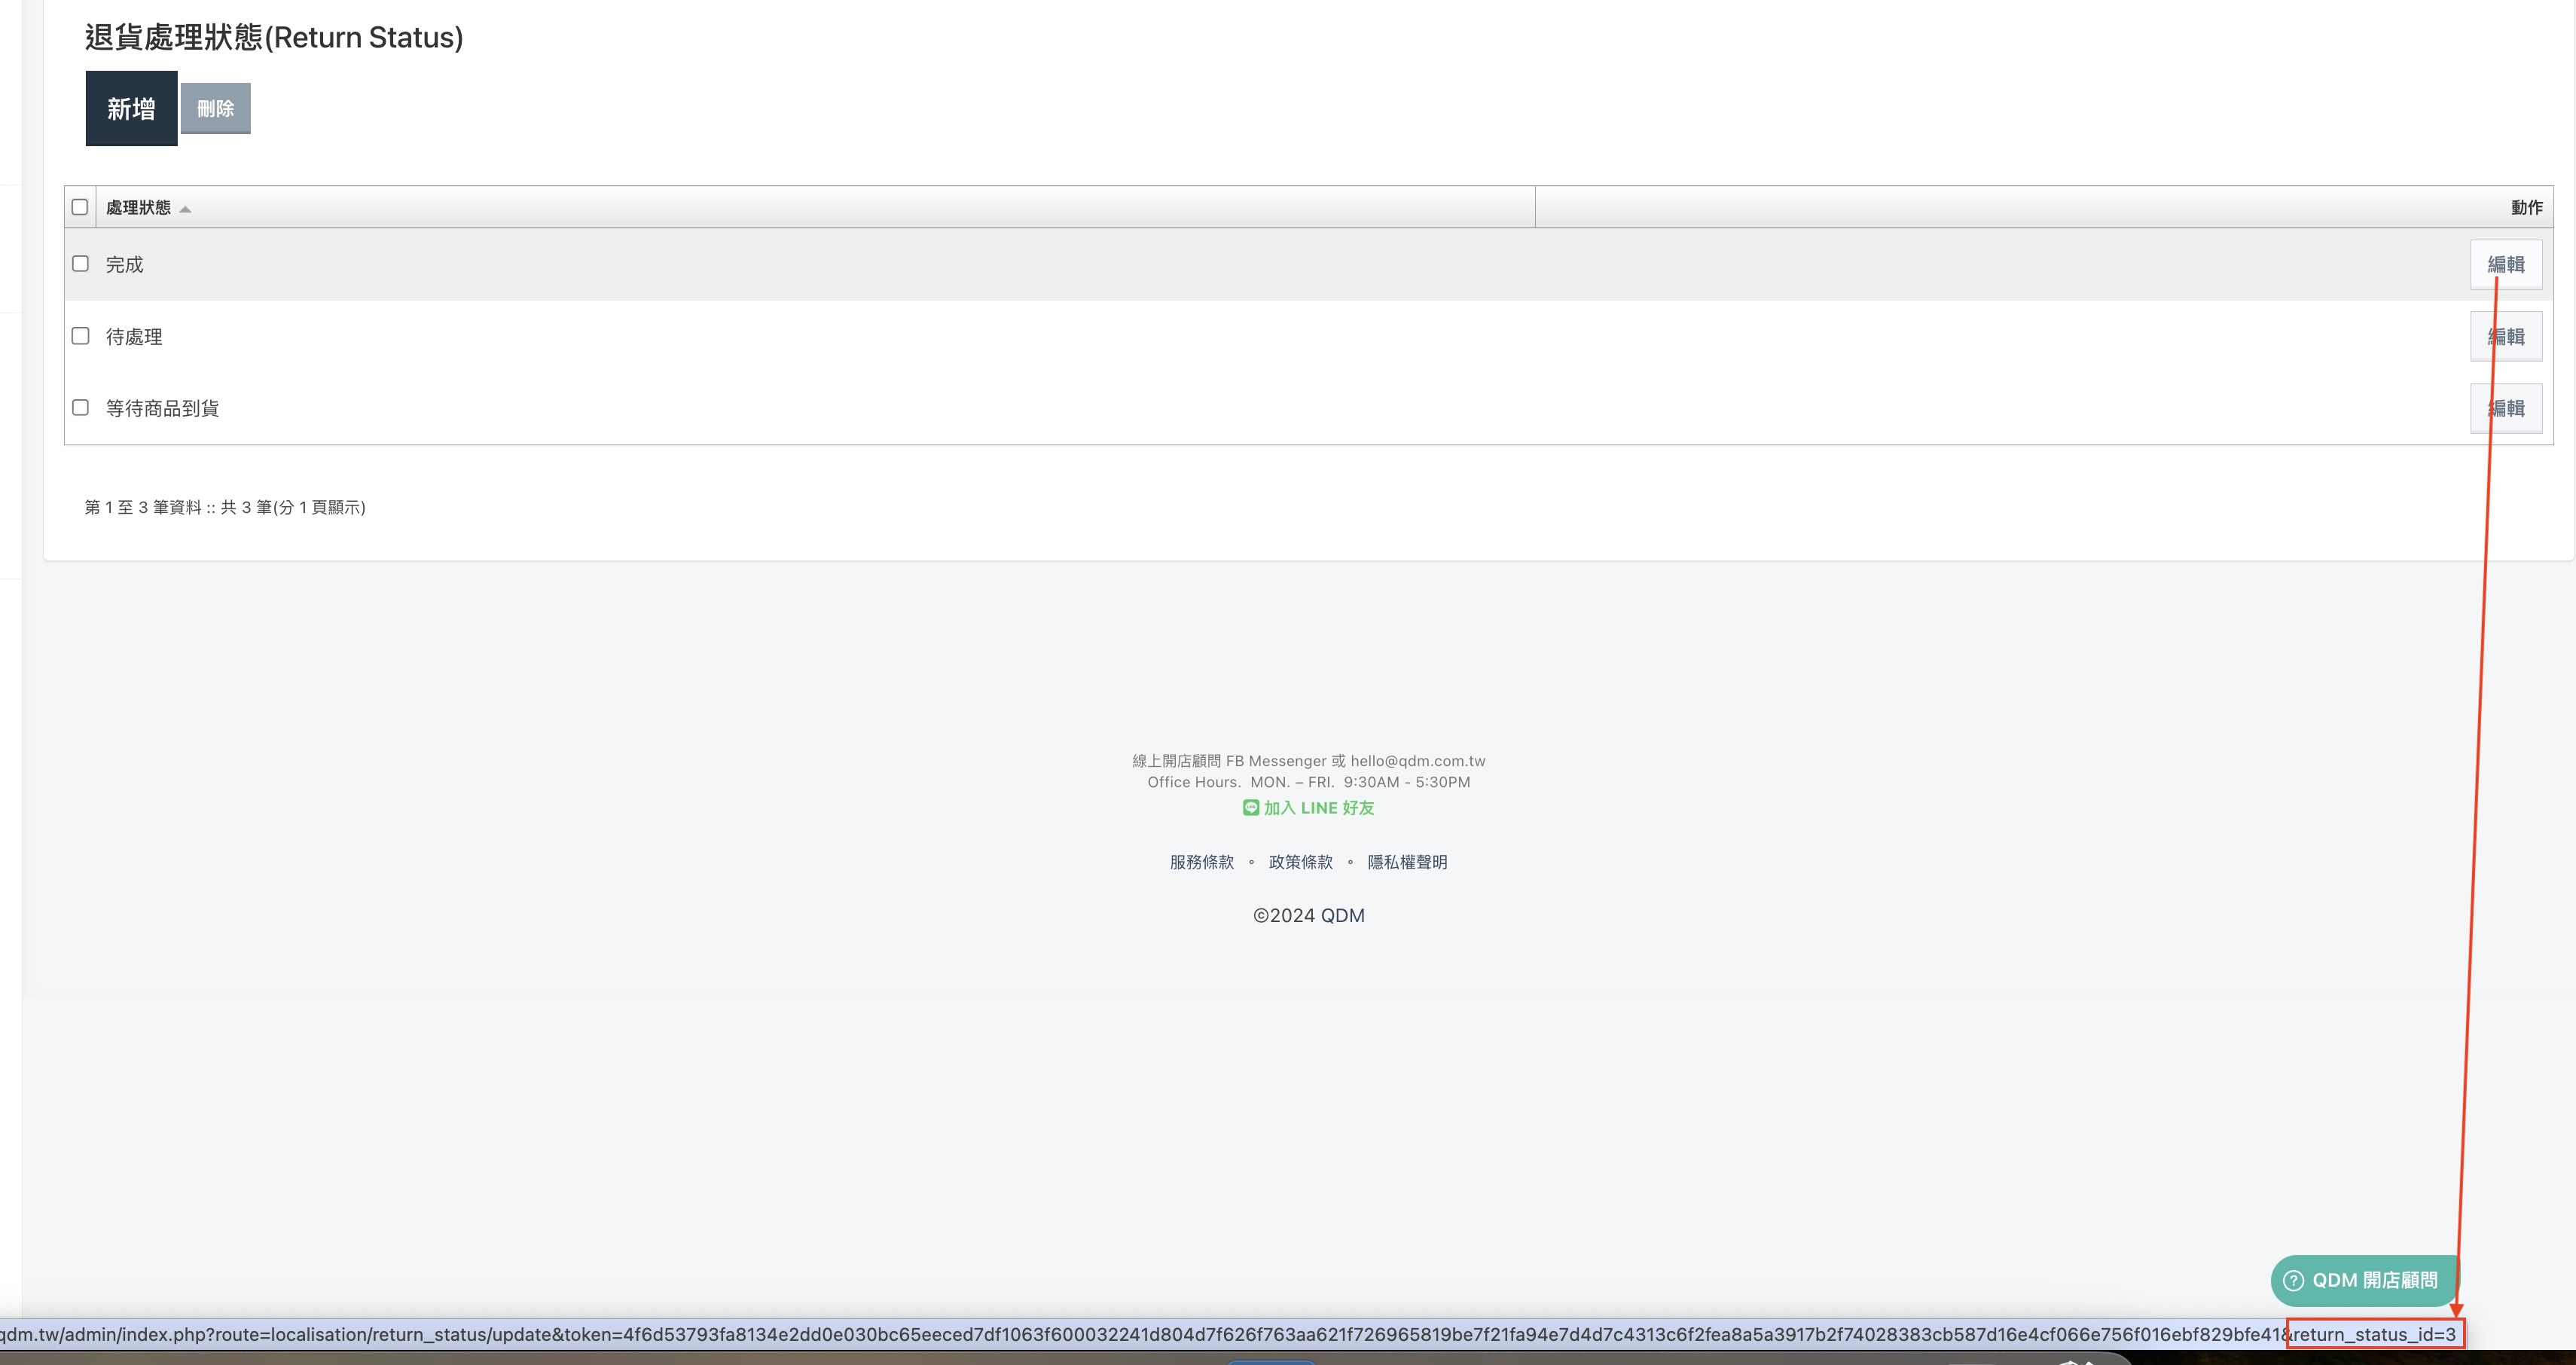This screenshot has width=2576, height=1365.
Task: Toggle the select-all checkbox in table header
Action: tap(80, 207)
